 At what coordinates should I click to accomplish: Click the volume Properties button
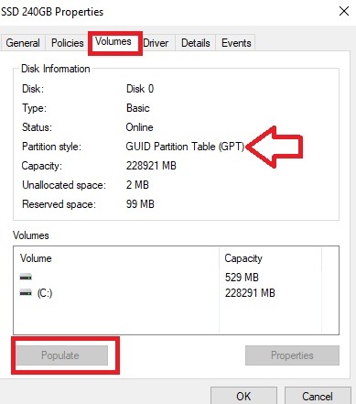pos(292,355)
